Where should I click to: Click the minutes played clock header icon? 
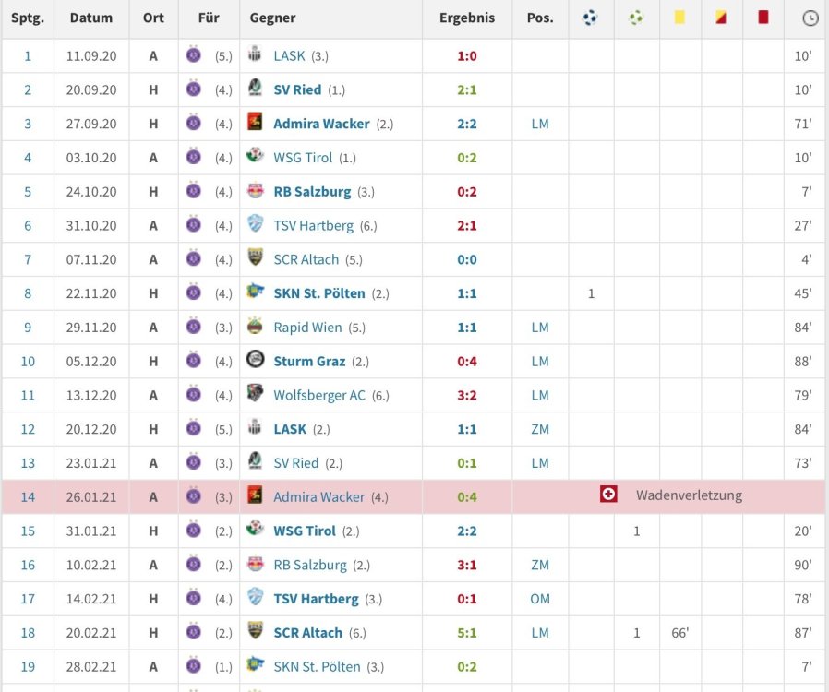[810, 18]
